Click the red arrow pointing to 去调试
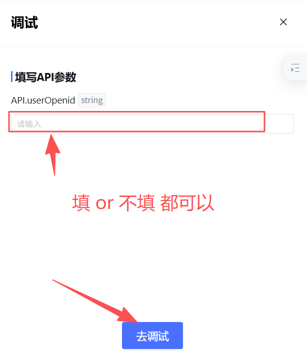 (95, 301)
